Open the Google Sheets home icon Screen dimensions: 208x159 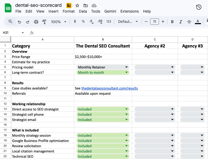(x=8, y=8)
